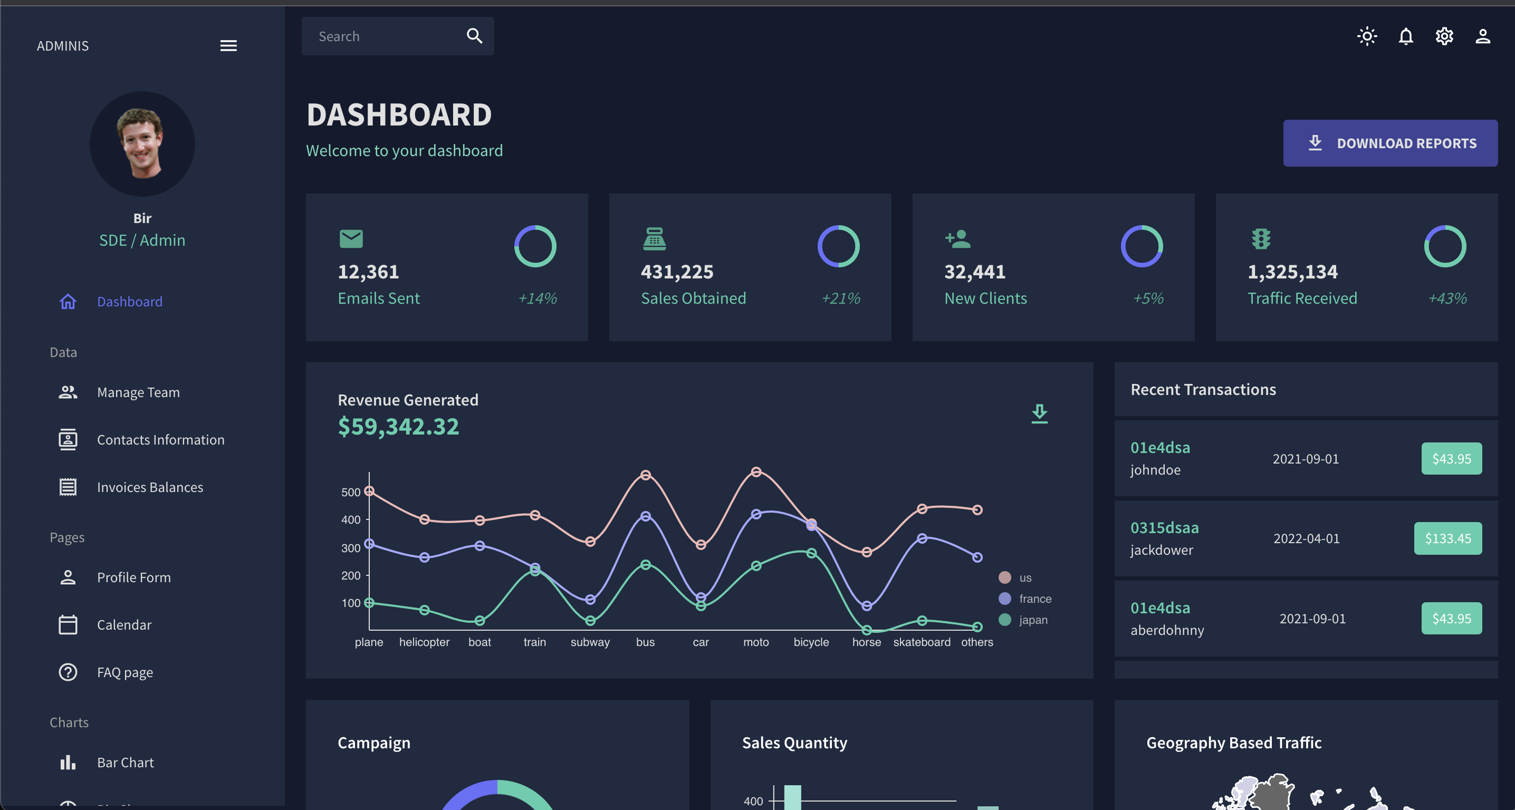Click the New Clients add-person icon
Image resolution: width=1515 pixels, height=810 pixels.
[957, 239]
